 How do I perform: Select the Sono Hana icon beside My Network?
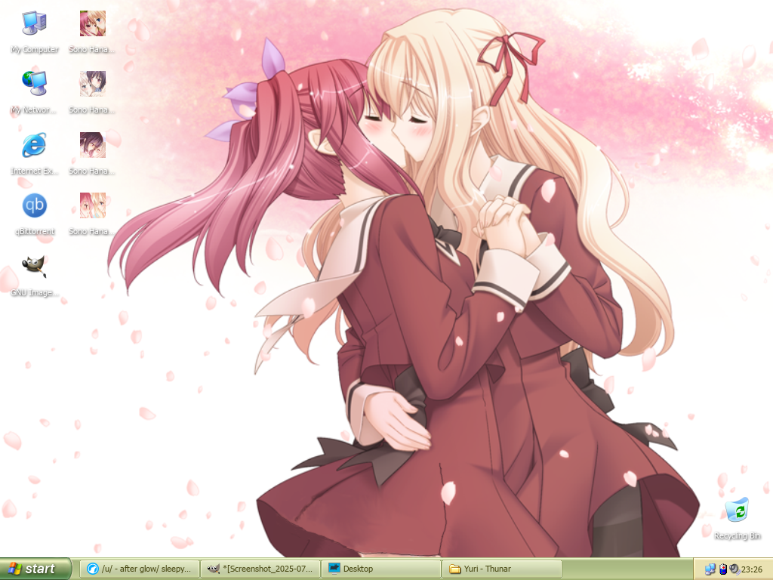92,92
